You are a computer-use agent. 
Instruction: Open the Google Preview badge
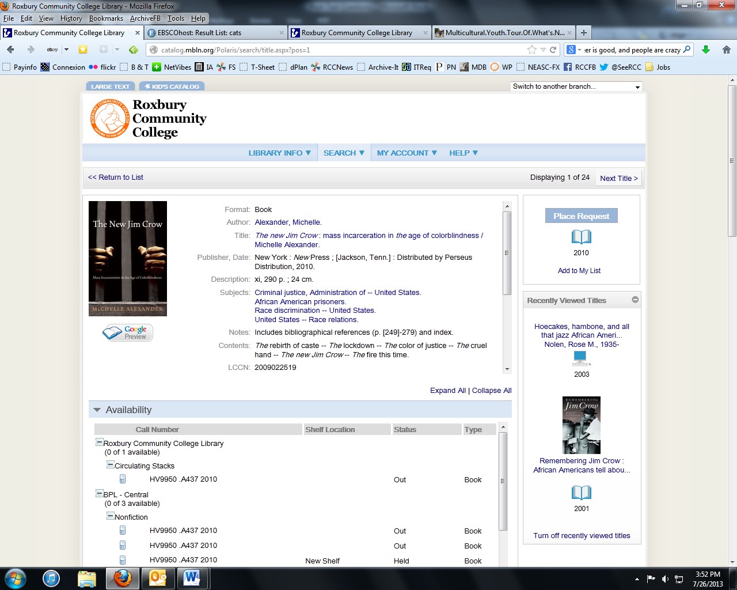click(128, 332)
